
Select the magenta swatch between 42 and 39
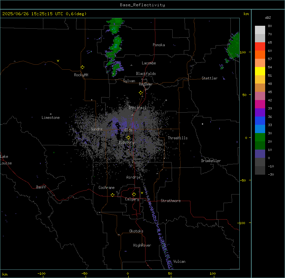click(260, 104)
